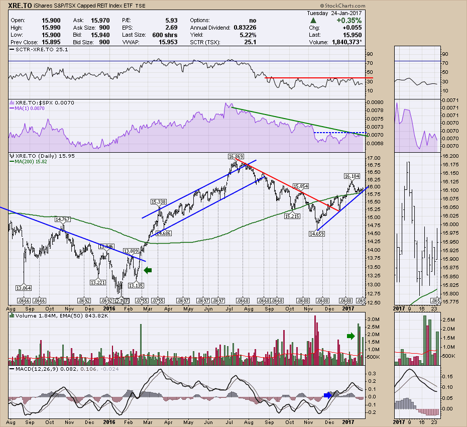Click the 16.184 price label
The height and width of the screenshot is (427, 467).
tap(352, 176)
